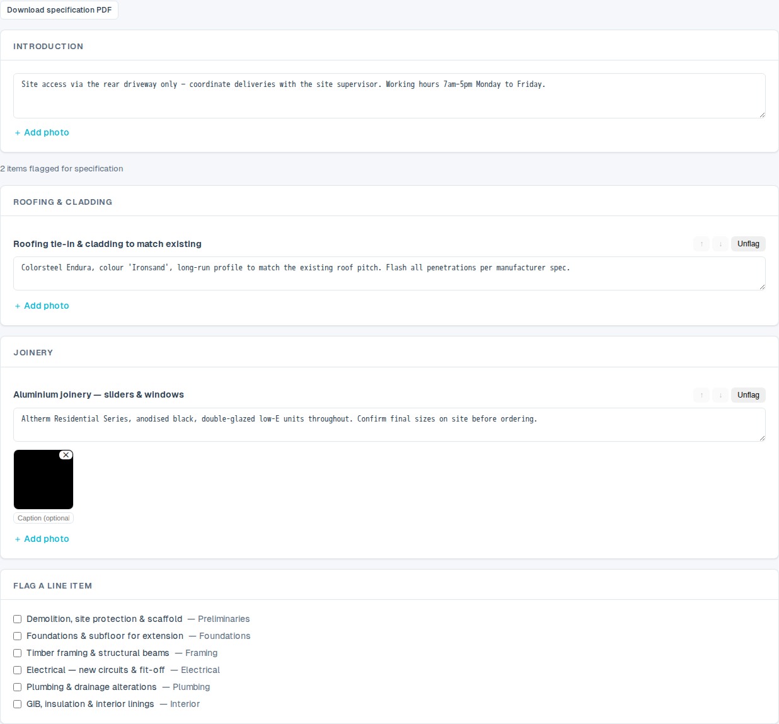This screenshot has width=779, height=724.
Task: Edit the Introduction site access text
Action: (389, 96)
